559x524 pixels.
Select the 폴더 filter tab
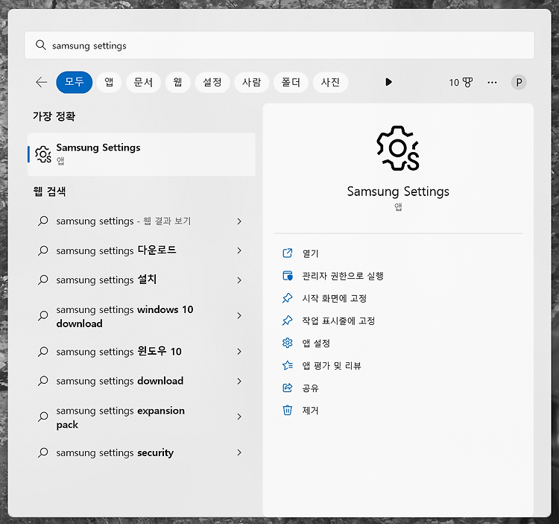point(291,82)
